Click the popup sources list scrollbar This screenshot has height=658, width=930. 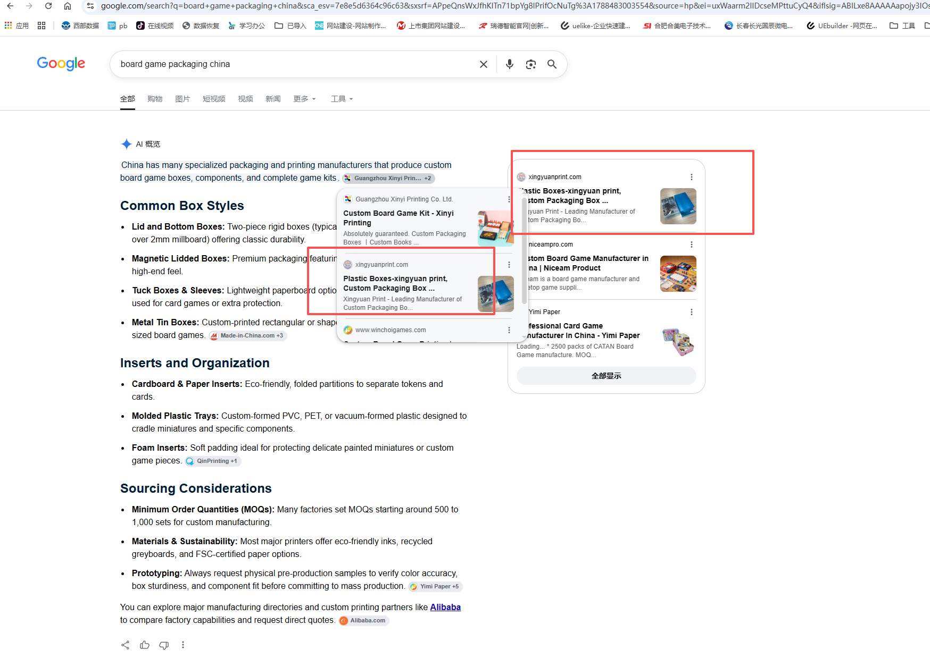525,250
